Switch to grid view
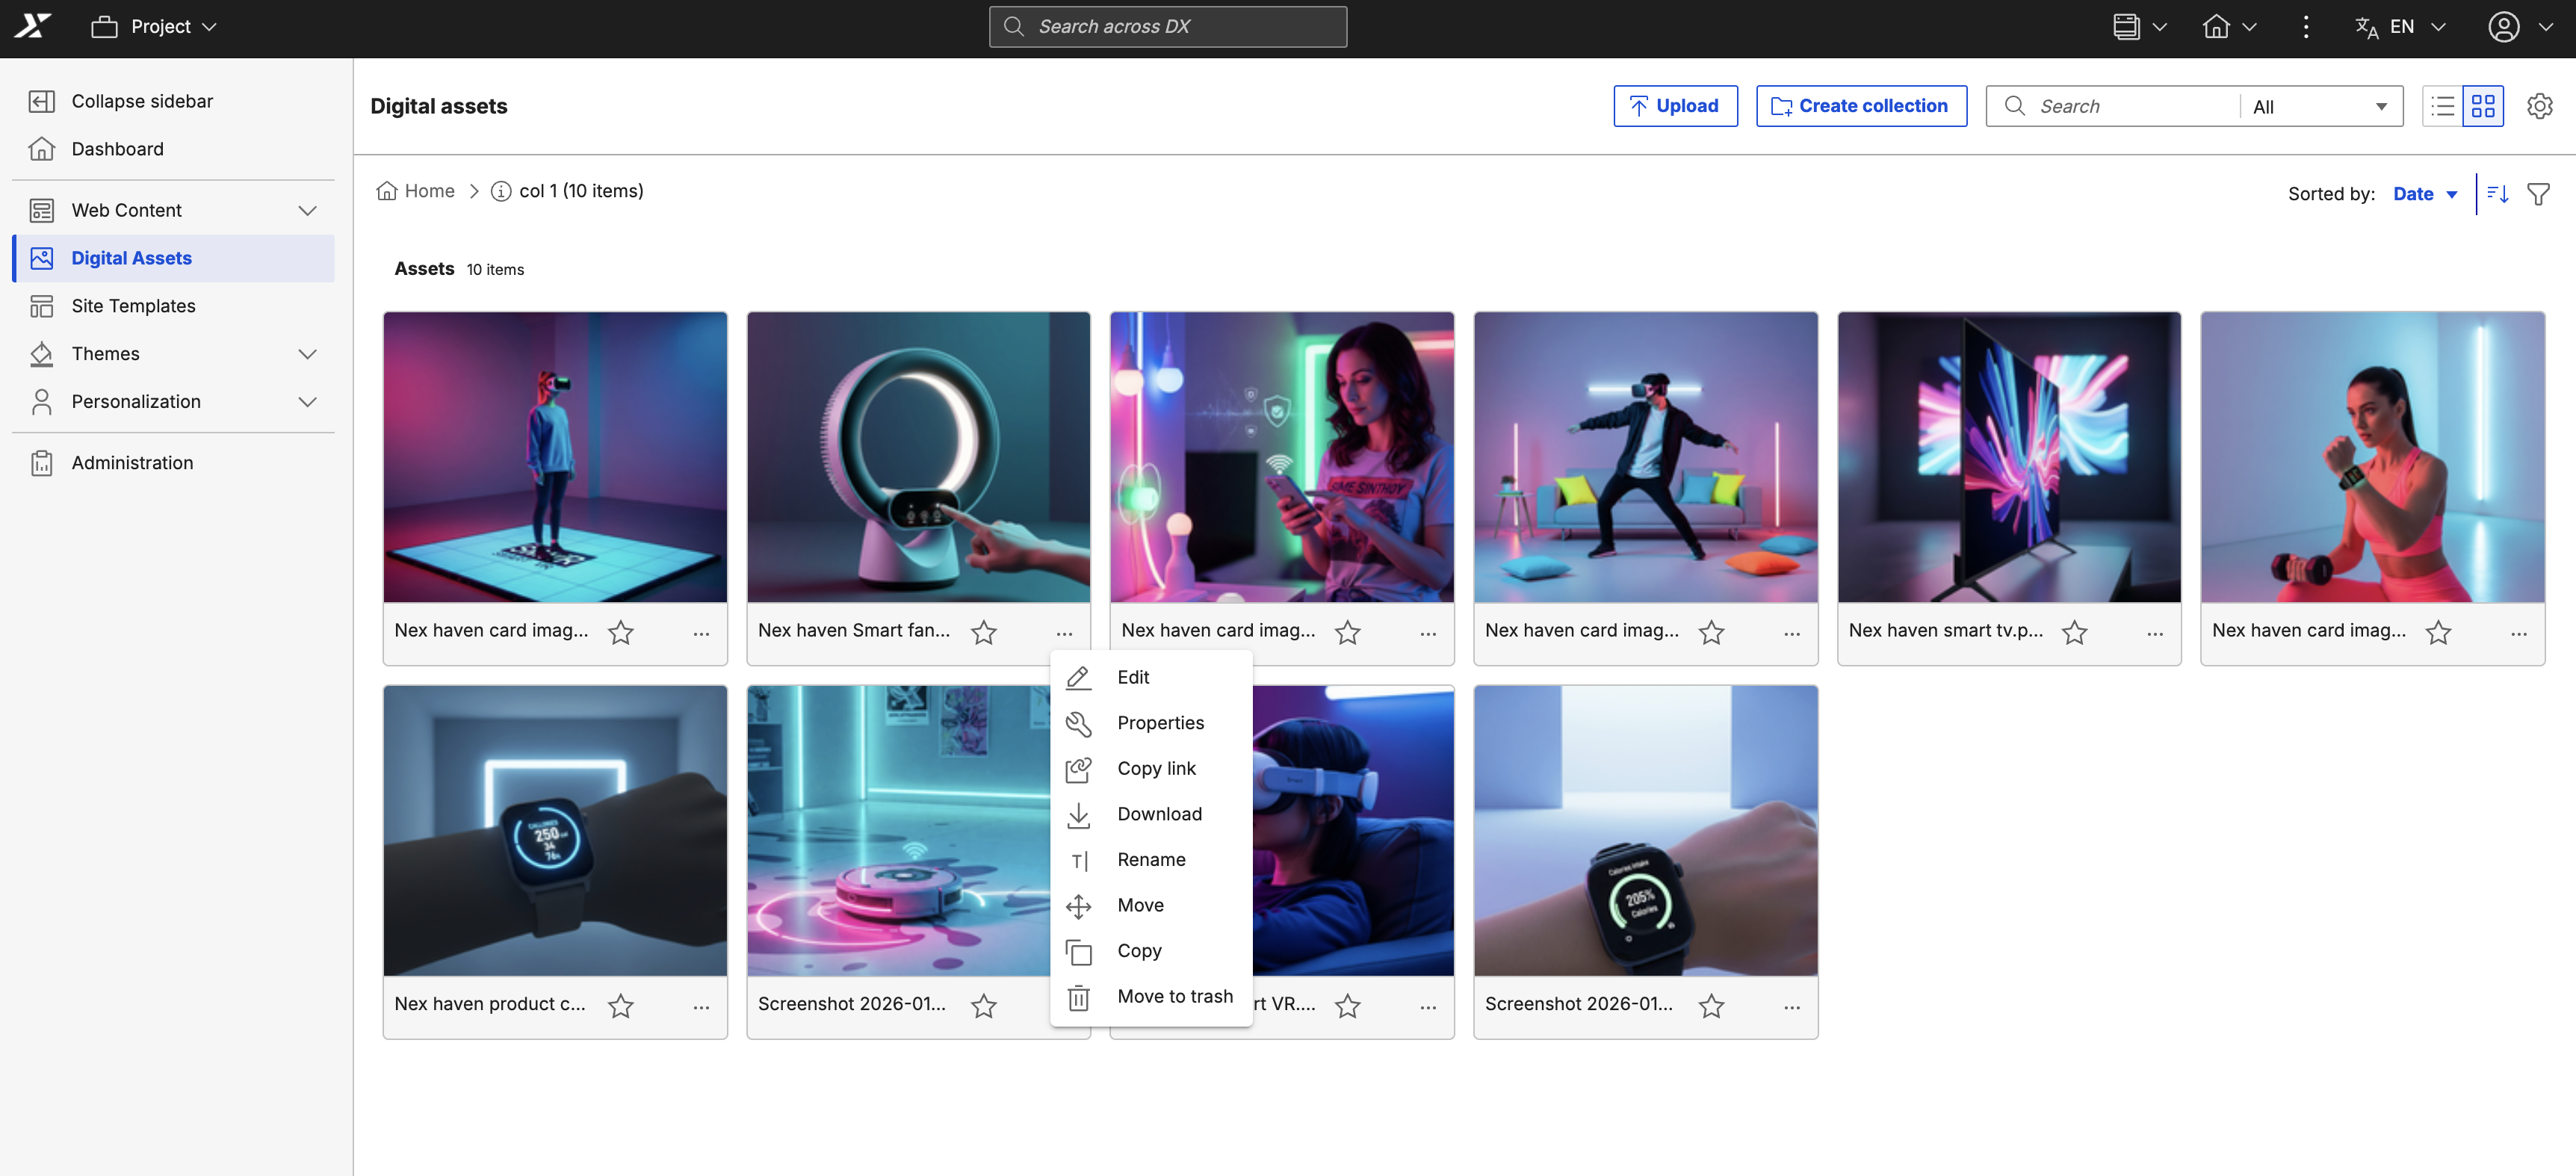 2482,106
